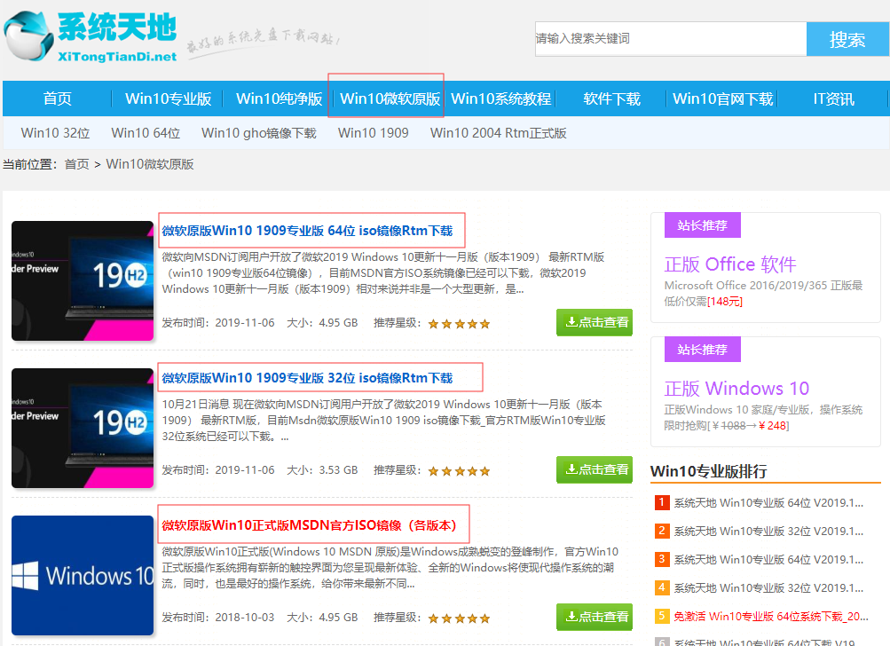Click the 站长推荐 badge above Office promo
The height and width of the screenshot is (646, 890).
point(703,225)
